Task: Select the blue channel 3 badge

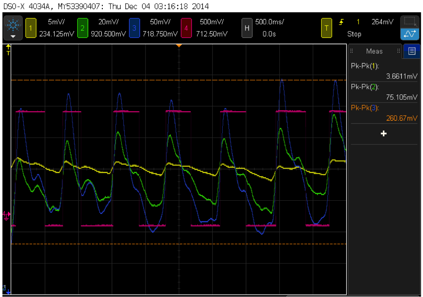Action: point(134,28)
